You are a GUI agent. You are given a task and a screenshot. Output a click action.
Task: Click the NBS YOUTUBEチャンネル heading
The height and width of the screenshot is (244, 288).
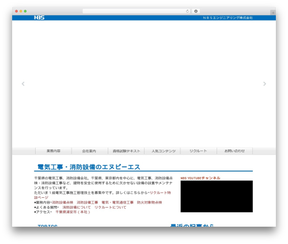point(200,178)
